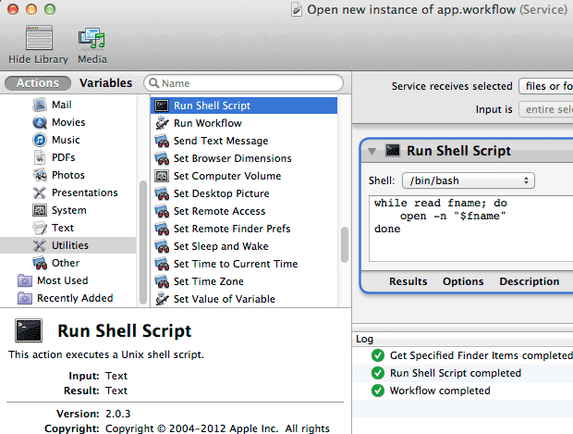
Task: Collapse the Run Shell Script action triangle
Action: click(x=372, y=151)
